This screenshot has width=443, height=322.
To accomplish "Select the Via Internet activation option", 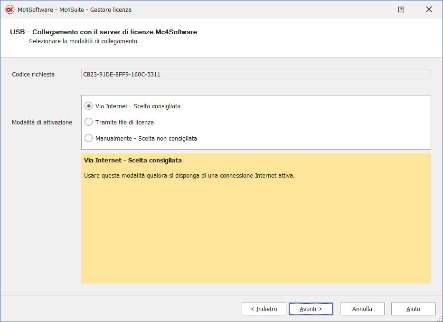I will [x=88, y=106].
